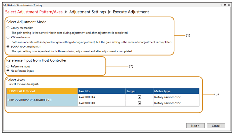Viewport: 233px width, 134px height.
Task: Open the Execute Adjustment step
Action: (131, 12)
